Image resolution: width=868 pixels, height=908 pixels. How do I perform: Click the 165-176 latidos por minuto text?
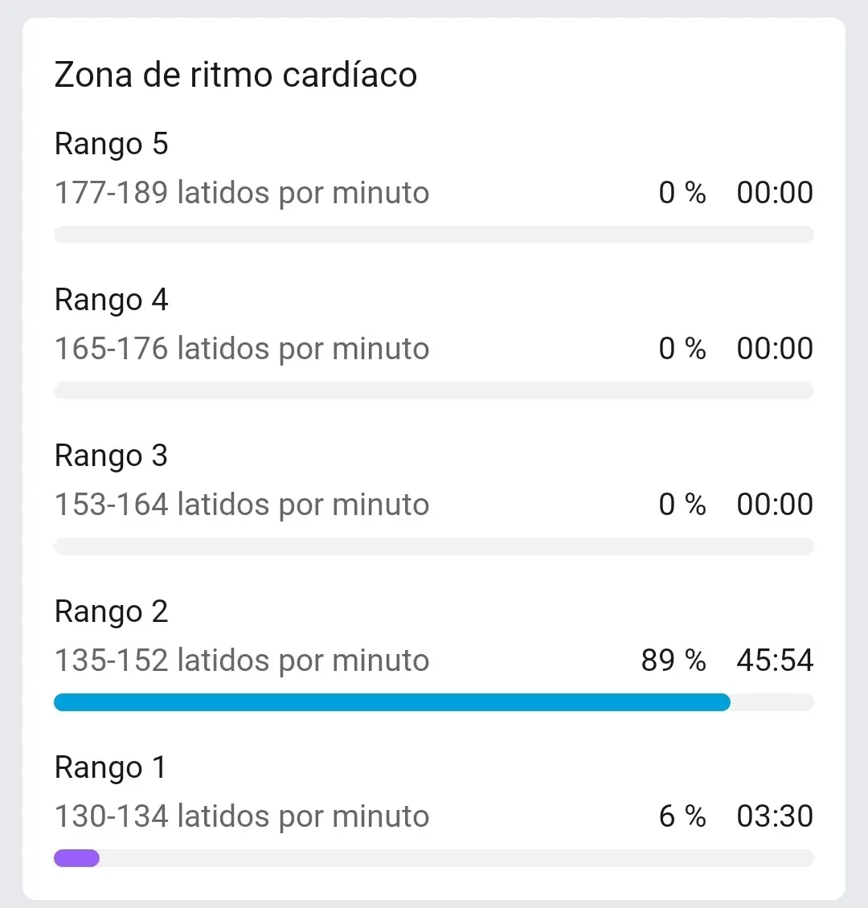pos(242,349)
